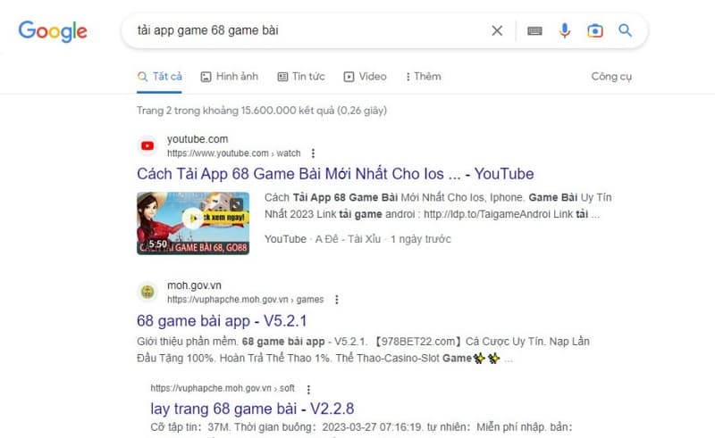Viewport: 715px width, 438px height.
Task: Start voice search with the microphone icon
Action: click(565, 30)
